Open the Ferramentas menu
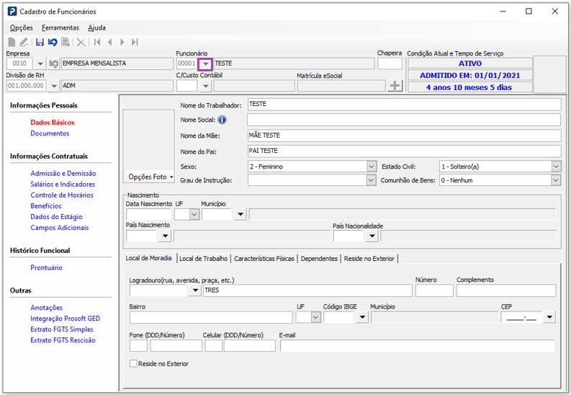 pyautogui.click(x=60, y=27)
